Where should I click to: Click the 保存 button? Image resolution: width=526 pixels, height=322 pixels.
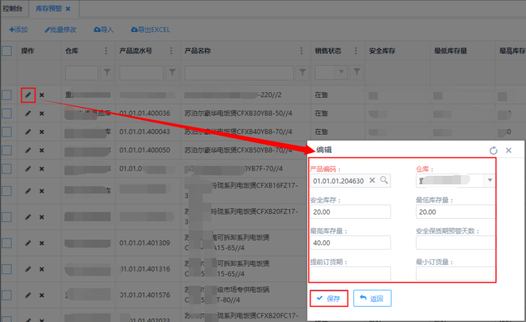[329, 299]
